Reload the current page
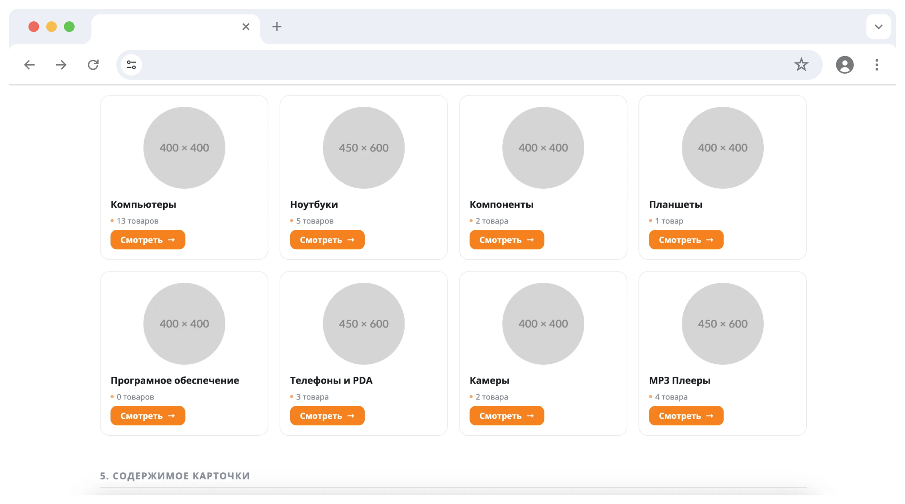Screen dimensions: 905x504 click(x=93, y=65)
